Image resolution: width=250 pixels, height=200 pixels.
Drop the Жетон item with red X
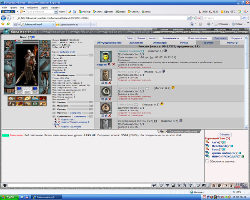point(110,83)
